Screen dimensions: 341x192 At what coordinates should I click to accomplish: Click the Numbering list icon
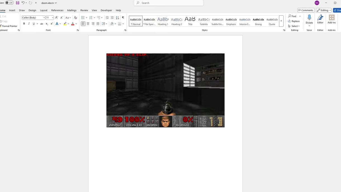pyautogui.click(x=91, y=18)
